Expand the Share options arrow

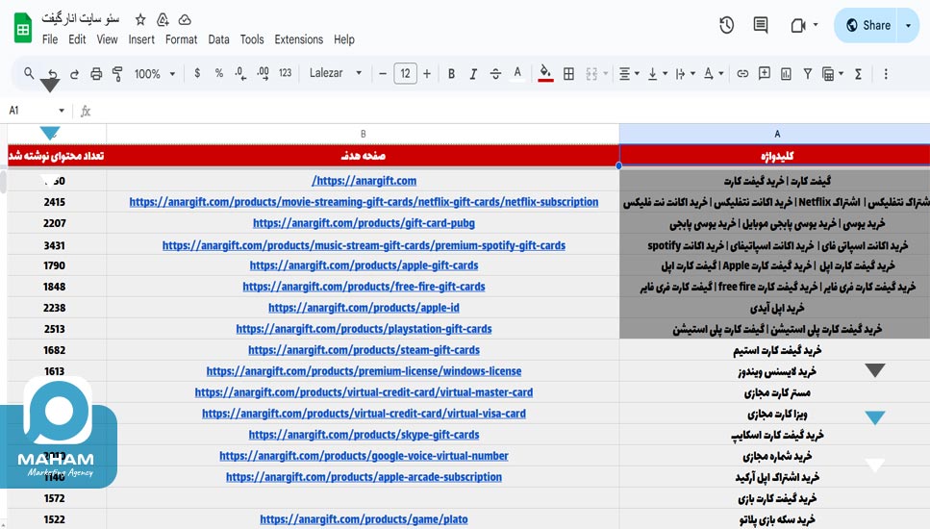click(x=908, y=26)
